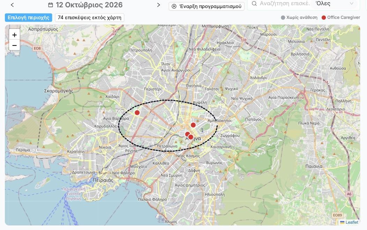Click the Σκαραμαγκάς map label
Screen dimensions: 367x230
pos(59,91)
